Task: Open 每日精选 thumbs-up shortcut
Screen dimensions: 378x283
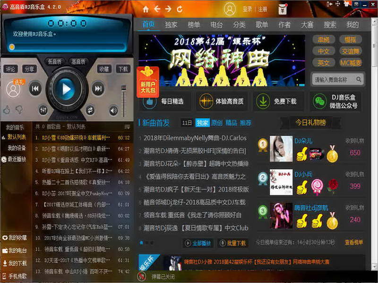Action: tap(164, 101)
